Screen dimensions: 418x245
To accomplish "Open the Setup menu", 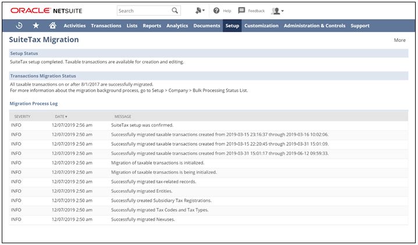I will pos(232,26).
